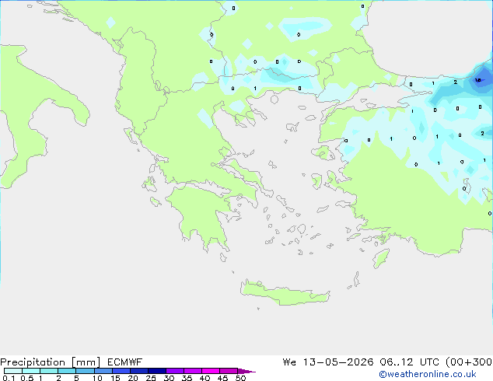Click the 'ECMWF' model label

coord(125,362)
